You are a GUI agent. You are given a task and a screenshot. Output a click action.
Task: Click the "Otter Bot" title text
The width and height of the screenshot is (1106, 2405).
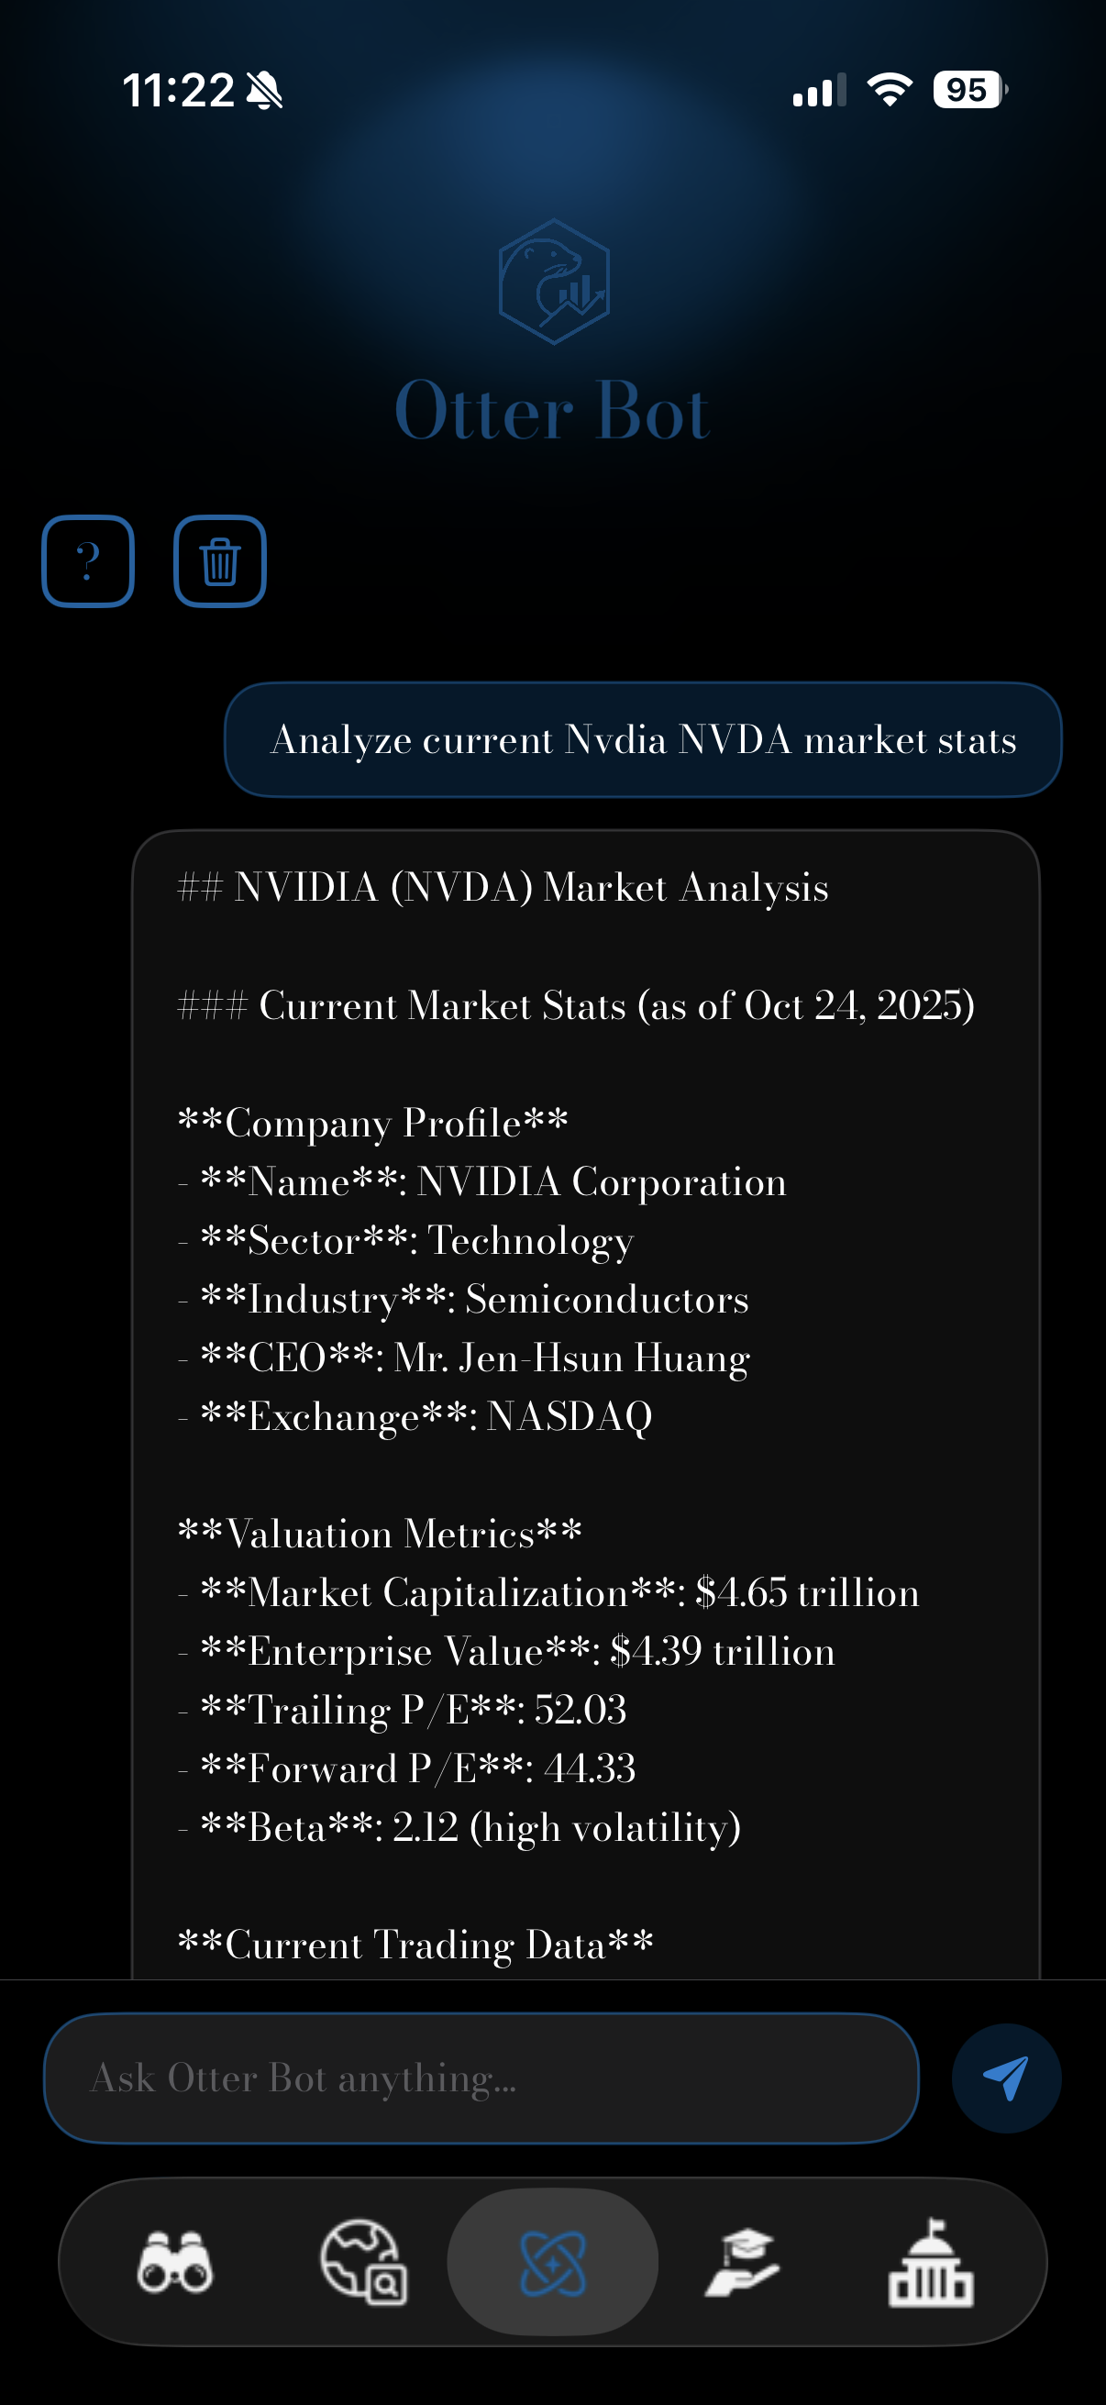click(x=552, y=411)
